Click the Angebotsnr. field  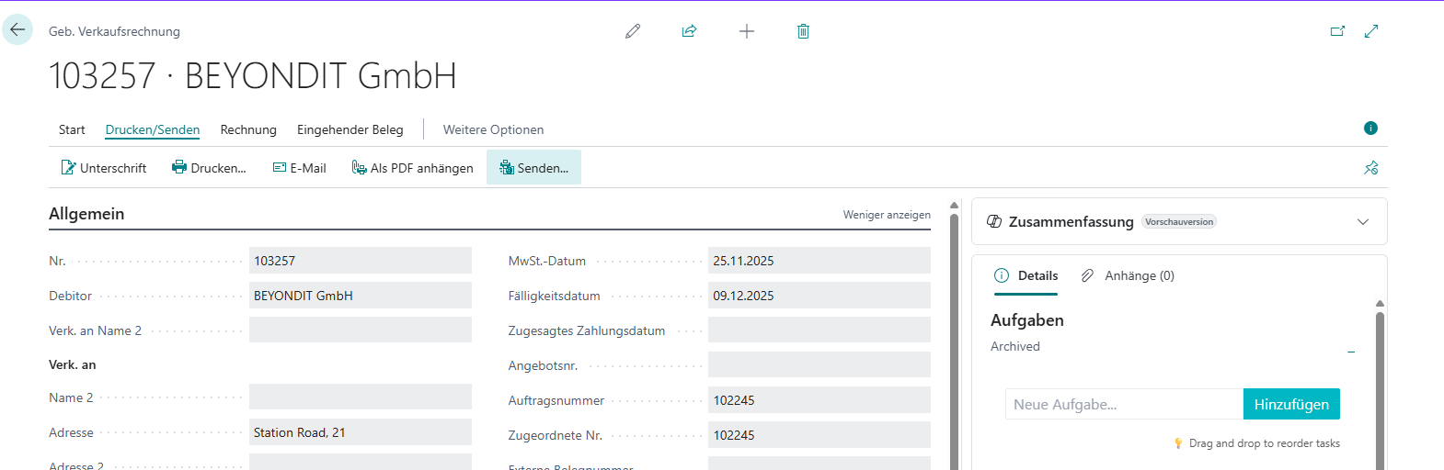[819, 365]
